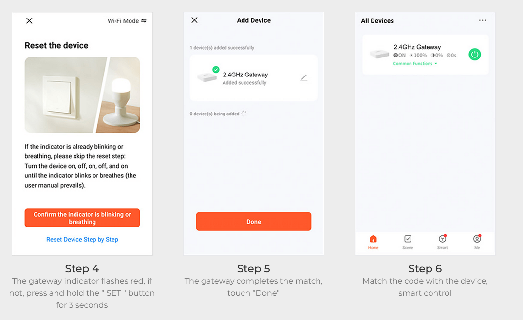Tap the switch and bulb reset illustration

[x=82, y=95]
